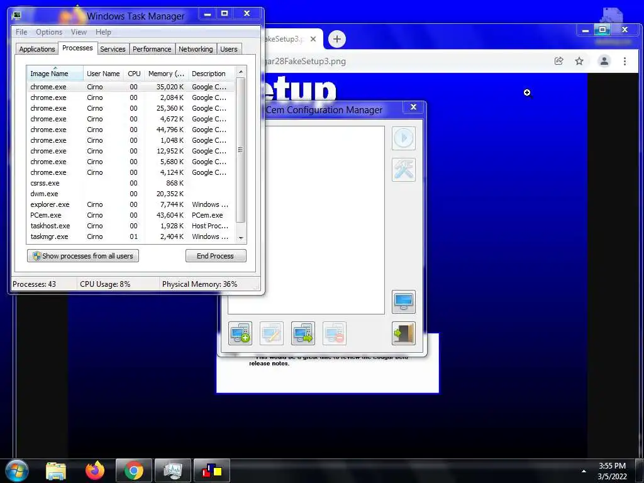The image size is (644, 483).
Task: Select chrome.exe row using 1,048 K
Action: pos(131,140)
